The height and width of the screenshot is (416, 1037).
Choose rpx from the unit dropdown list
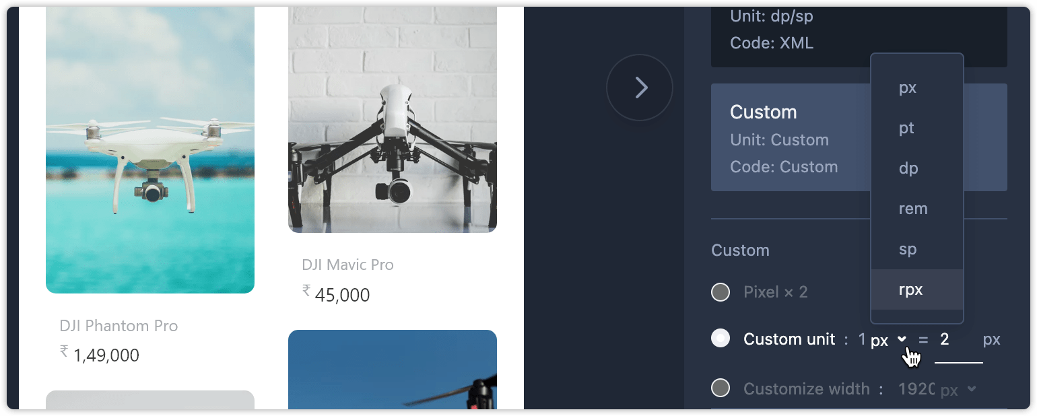pyautogui.click(x=917, y=289)
